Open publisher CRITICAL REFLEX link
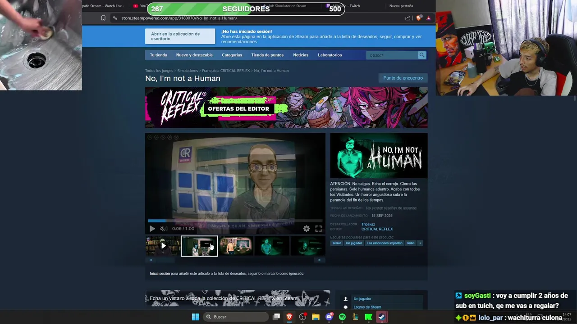This screenshot has height=324, width=577. pos(377,229)
